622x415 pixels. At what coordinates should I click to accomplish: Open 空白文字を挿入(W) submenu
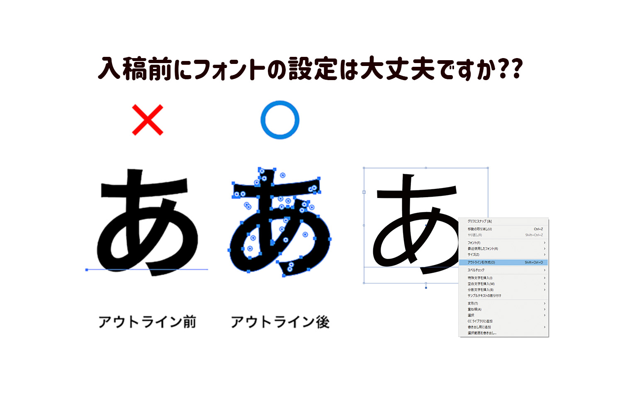click(503, 284)
